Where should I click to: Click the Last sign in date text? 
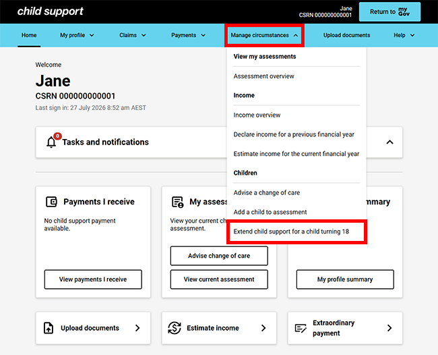90,108
